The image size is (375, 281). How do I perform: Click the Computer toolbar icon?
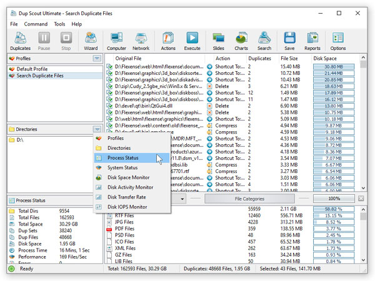[116, 41]
